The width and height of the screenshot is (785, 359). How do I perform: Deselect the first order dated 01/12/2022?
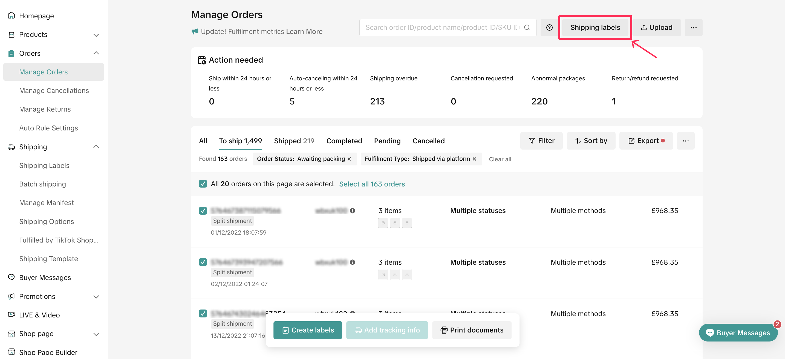pos(203,211)
